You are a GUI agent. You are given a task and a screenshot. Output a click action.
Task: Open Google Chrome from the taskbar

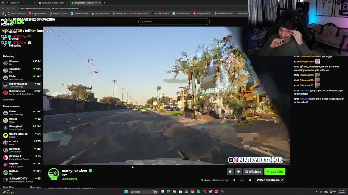coord(192,192)
